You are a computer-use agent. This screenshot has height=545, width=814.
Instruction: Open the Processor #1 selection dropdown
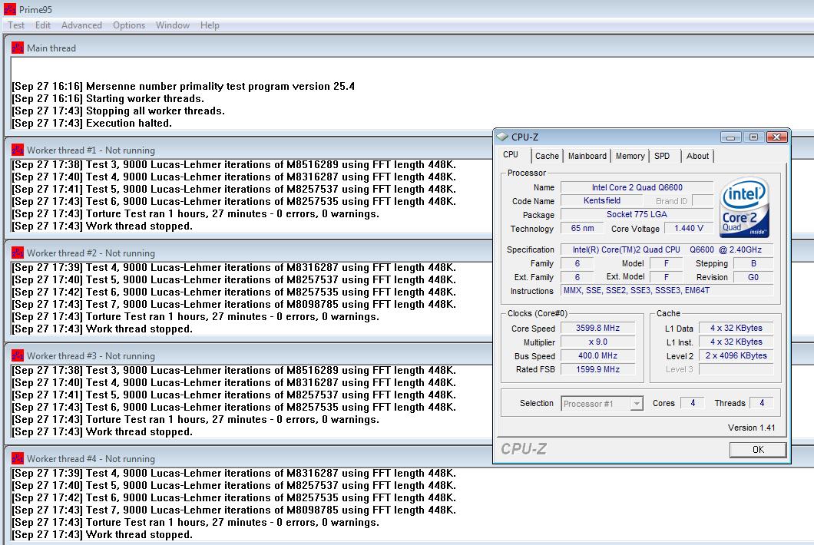(602, 403)
